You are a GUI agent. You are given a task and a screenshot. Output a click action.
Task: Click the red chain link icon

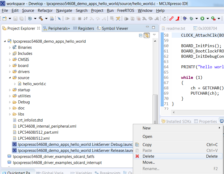171,18
